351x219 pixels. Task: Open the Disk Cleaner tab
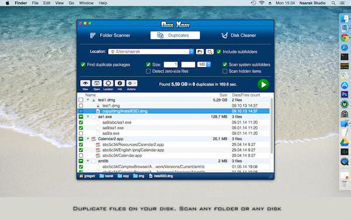pos(239,35)
